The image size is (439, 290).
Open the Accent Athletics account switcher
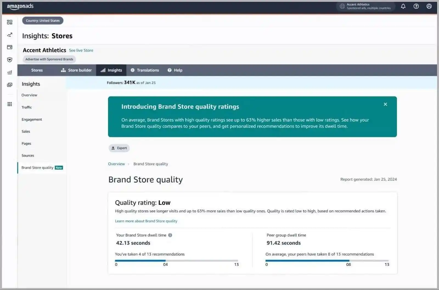tap(365, 6)
